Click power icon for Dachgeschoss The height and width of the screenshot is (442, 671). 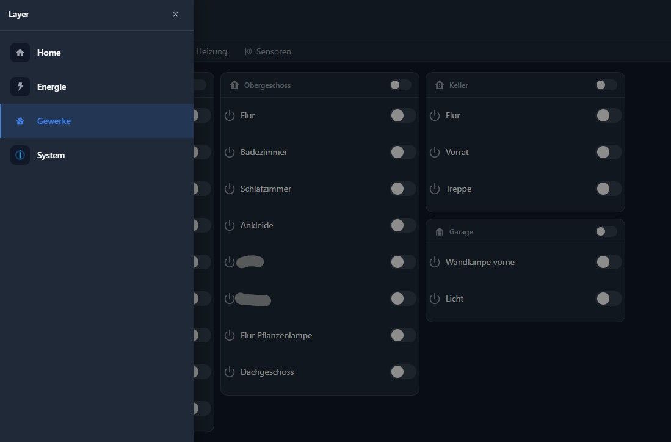[230, 372]
